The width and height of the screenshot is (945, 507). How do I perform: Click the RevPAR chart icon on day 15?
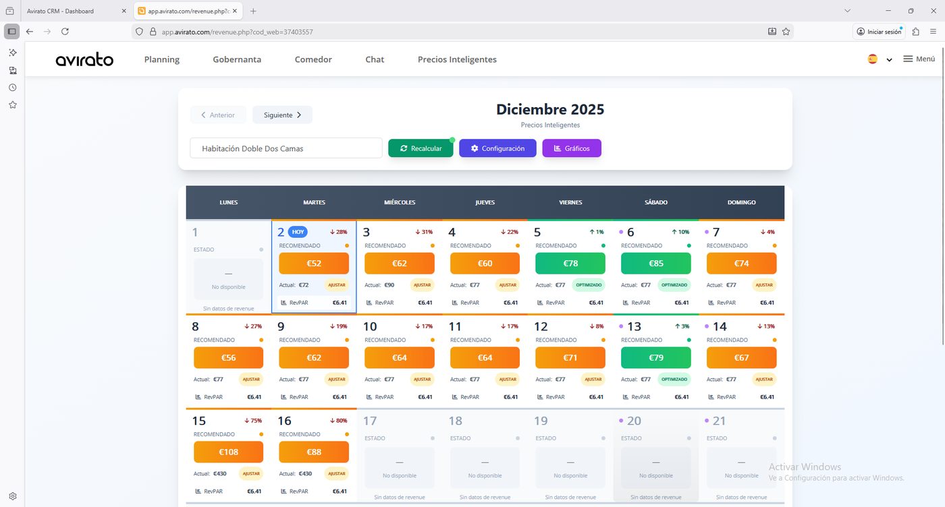[x=198, y=491]
